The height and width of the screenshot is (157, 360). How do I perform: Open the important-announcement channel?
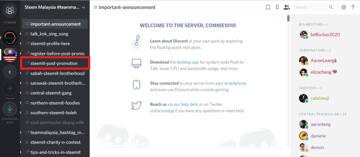coord(55,24)
